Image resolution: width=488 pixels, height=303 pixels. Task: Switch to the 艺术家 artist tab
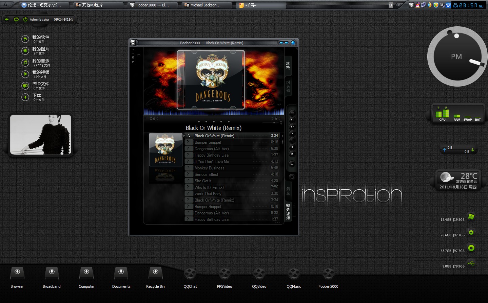coord(288,87)
